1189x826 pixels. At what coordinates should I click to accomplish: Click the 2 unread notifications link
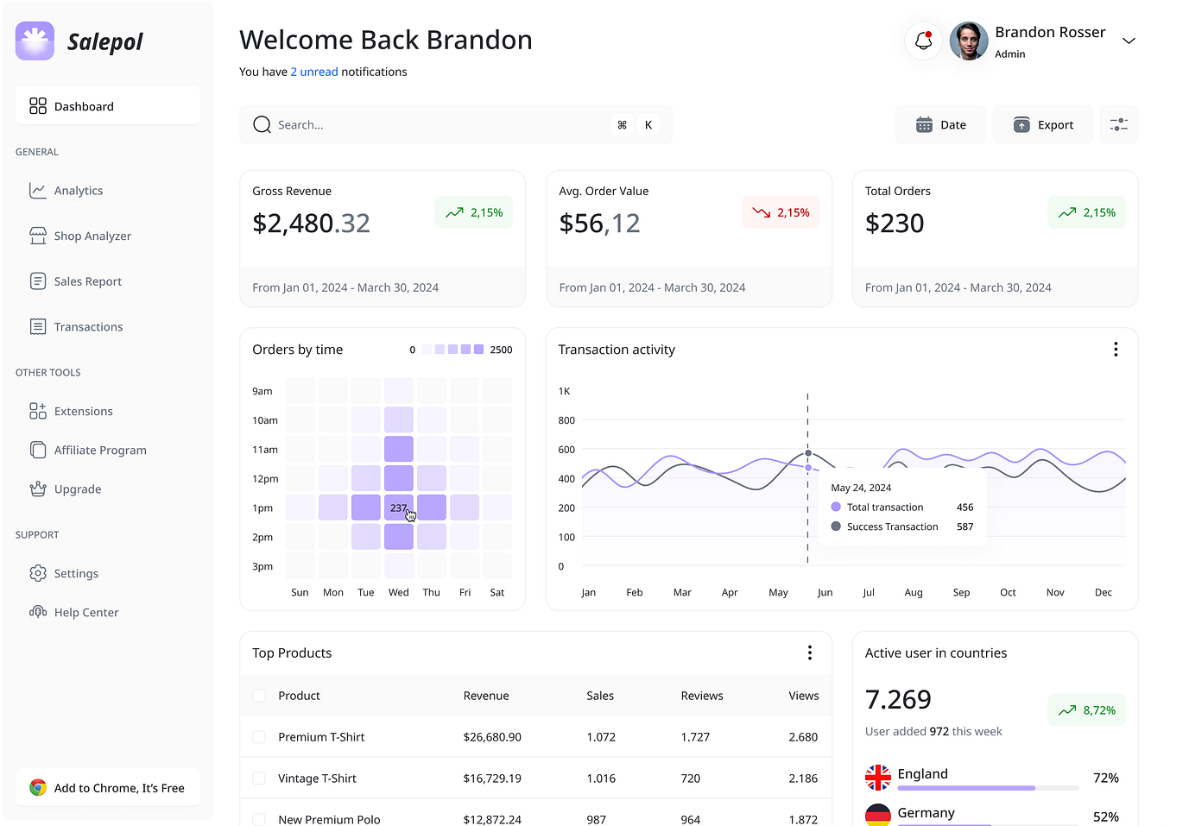[314, 72]
